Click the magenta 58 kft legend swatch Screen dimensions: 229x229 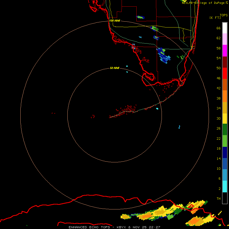point(225,51)
